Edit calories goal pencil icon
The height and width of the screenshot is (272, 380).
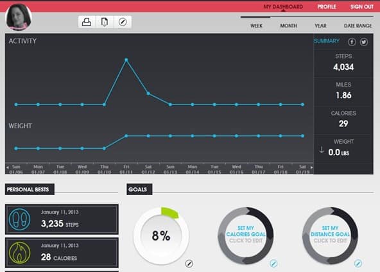[x=273, y=263]
